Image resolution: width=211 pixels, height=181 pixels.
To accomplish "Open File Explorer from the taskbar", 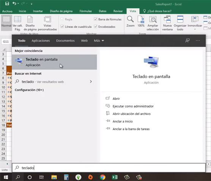I will (54, 177).
